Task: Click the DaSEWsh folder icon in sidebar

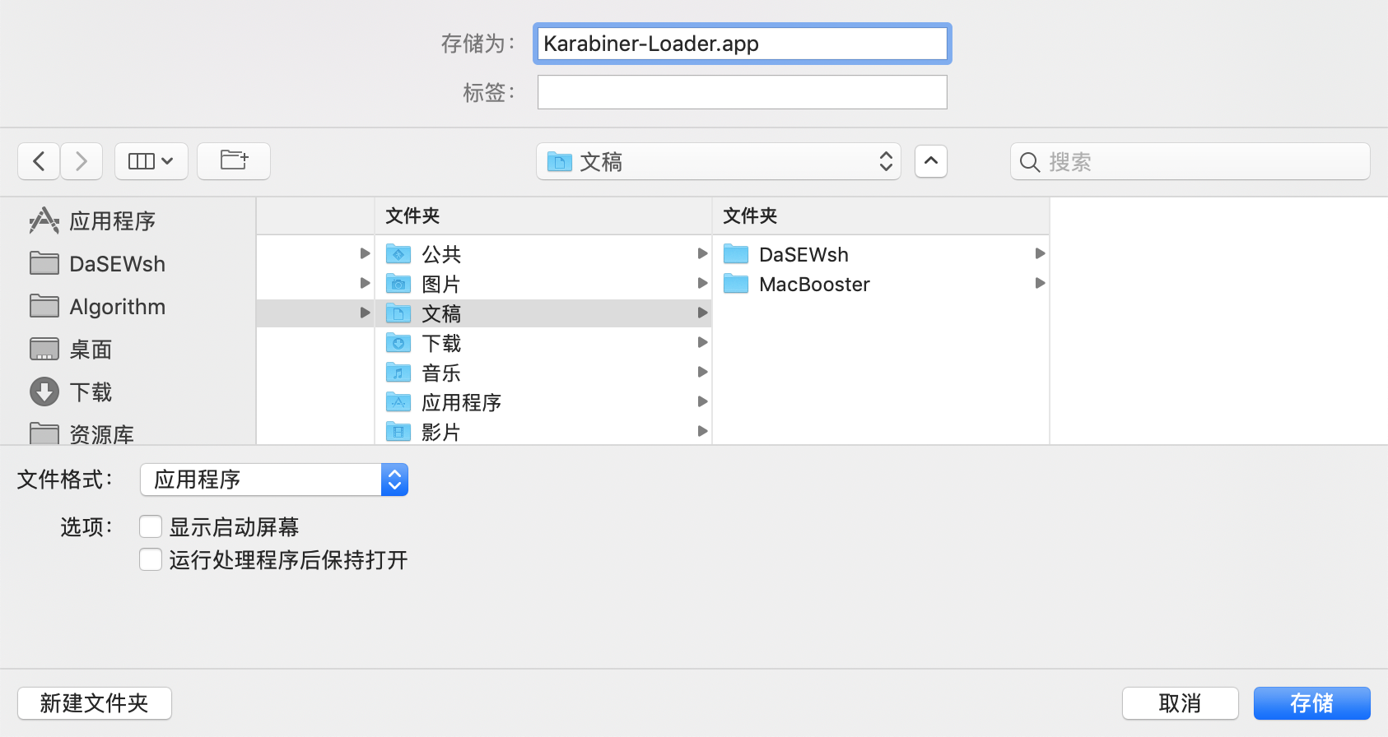Action: click(x=44, y=263)
